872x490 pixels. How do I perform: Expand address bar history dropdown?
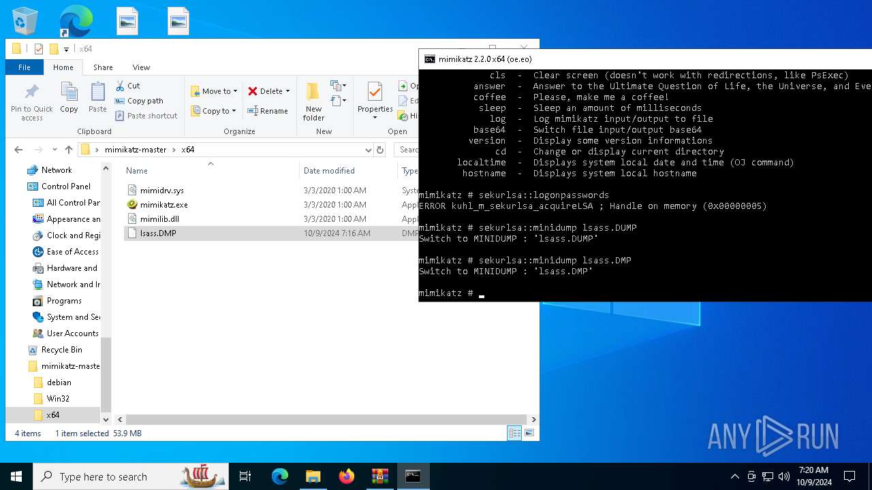pos(369,150)
